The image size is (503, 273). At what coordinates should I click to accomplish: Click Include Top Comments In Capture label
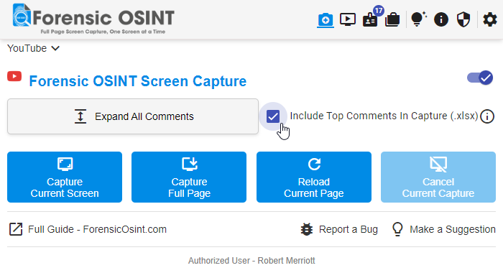pyautogui.click(x=384, y=116)
